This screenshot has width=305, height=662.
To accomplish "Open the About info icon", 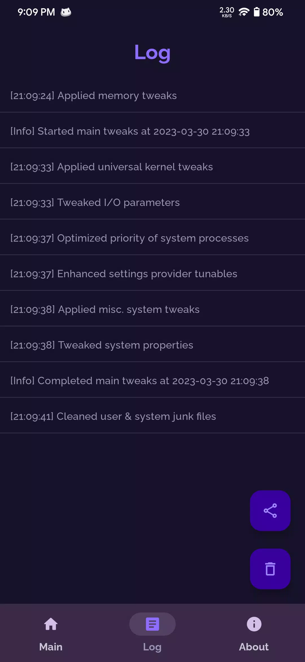I will 254,624.
